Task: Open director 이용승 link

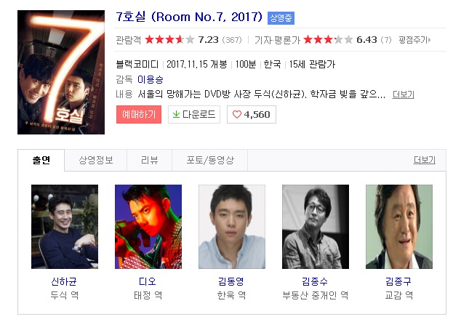Action: (x=151, y=79)
